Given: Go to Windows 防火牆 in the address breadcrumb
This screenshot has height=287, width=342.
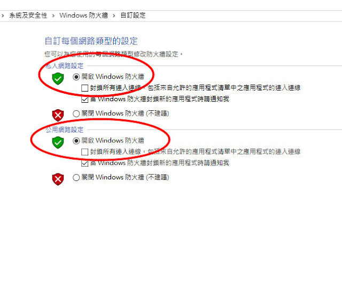Looking at the screenshot, I should click(x=83, y=16).
